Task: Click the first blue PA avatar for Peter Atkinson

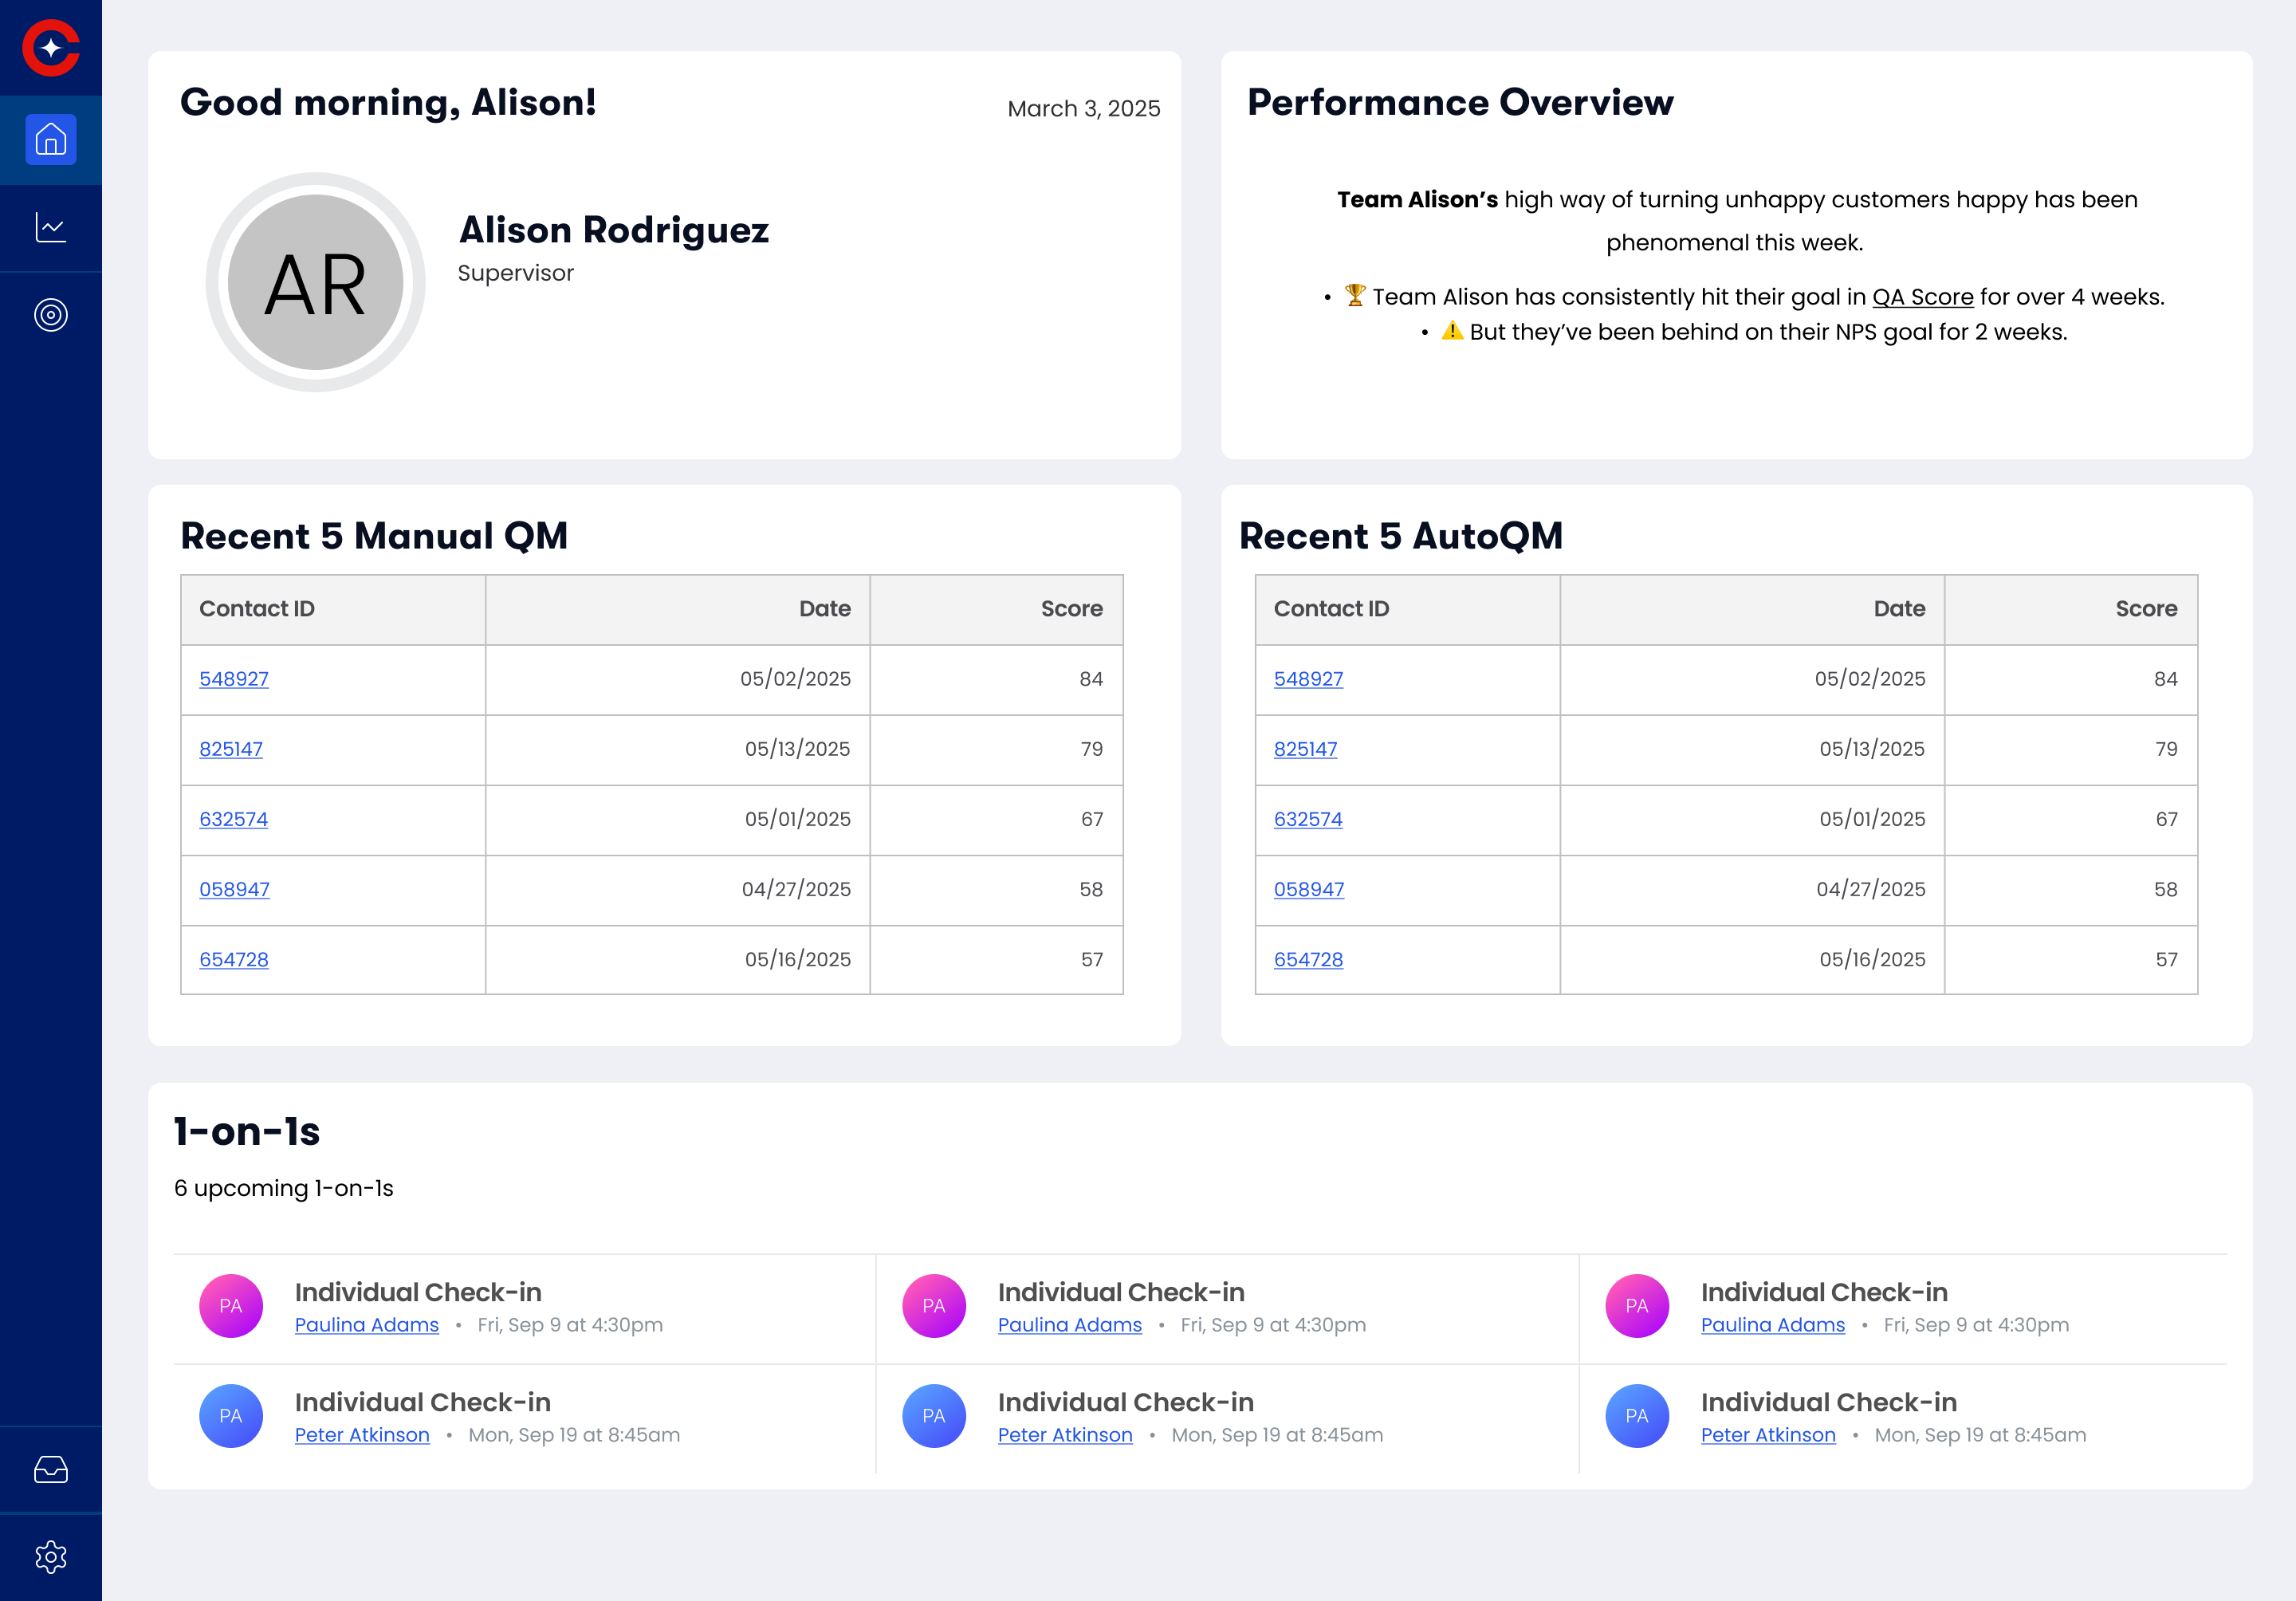Action: click(x=231, y=1415)
